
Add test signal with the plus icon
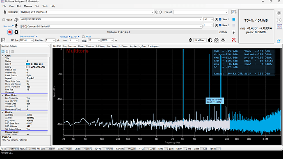[157, 12]
